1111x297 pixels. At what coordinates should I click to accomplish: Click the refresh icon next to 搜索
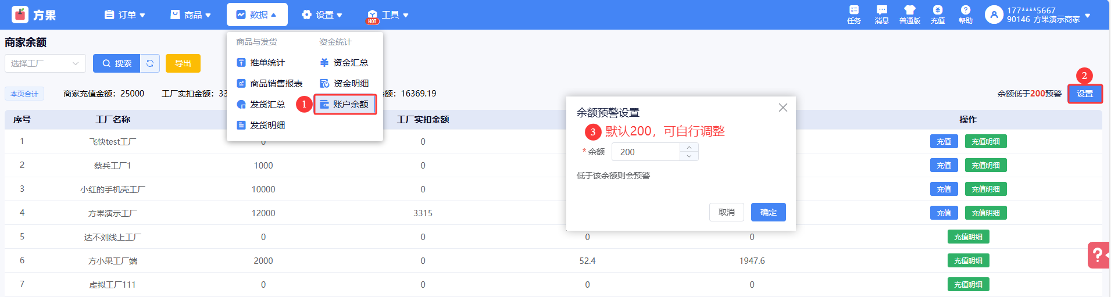click(x=150, y=63)
